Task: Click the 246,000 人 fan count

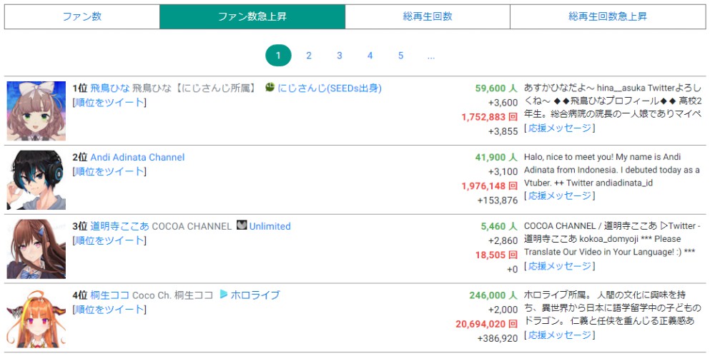Action: click(493, 295)
